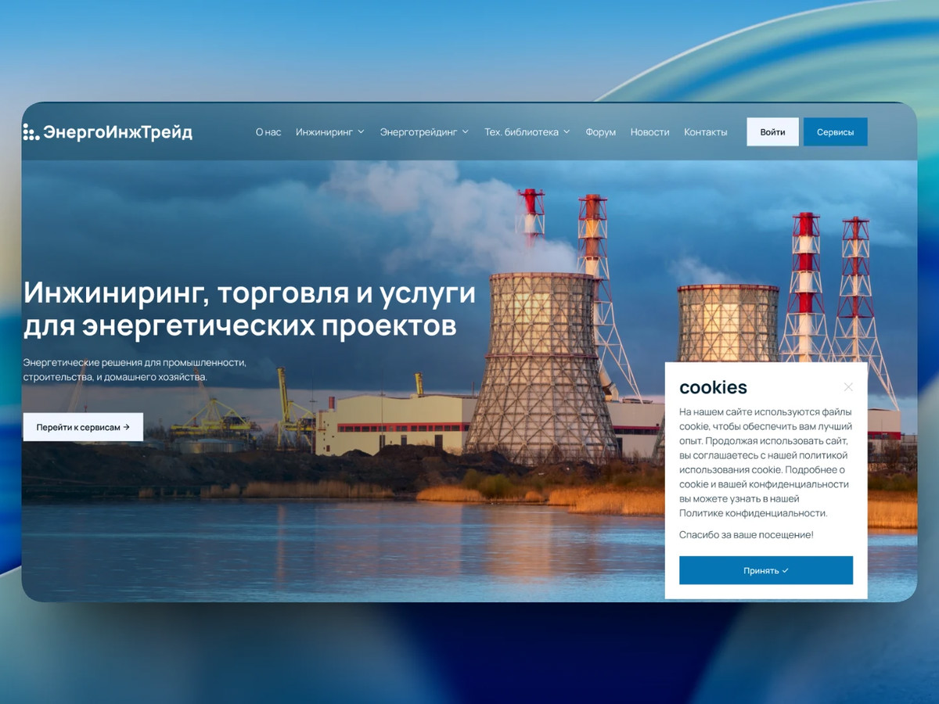Open the Новости section
Image resolution: width=939 pixels, height=704 pixels.
[650, 132]
